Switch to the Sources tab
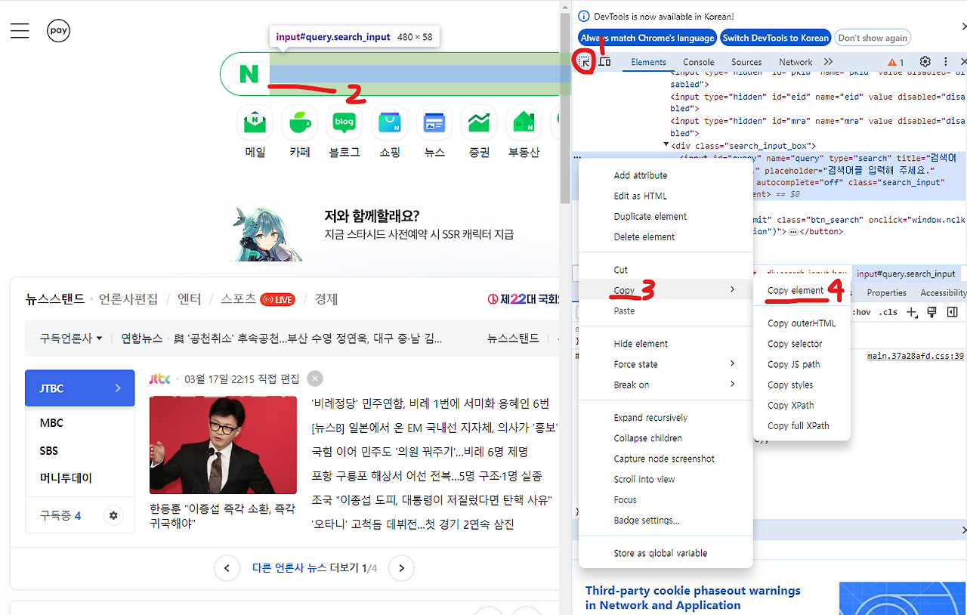Screen dimensions: 967x615 pyautogui.click(x=746, y=62)
